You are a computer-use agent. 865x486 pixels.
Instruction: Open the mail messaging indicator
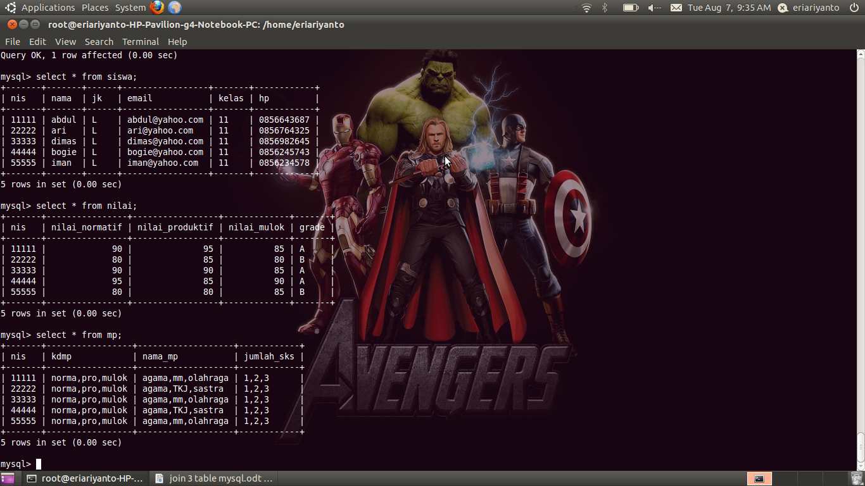pos(676,8)
